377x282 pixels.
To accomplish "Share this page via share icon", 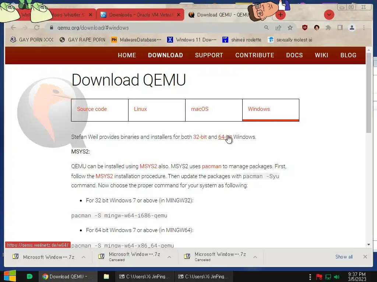I will pos(278,28).
